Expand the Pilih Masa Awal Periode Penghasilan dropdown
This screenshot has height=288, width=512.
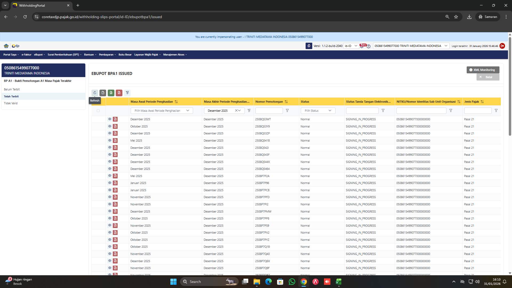(161, 110)
